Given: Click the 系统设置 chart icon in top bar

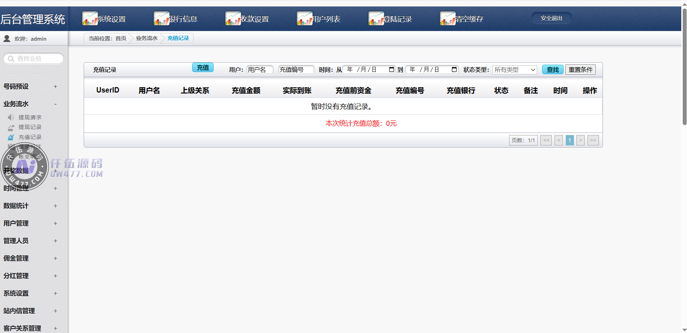Looking at the screenshot, I should 90,19.
